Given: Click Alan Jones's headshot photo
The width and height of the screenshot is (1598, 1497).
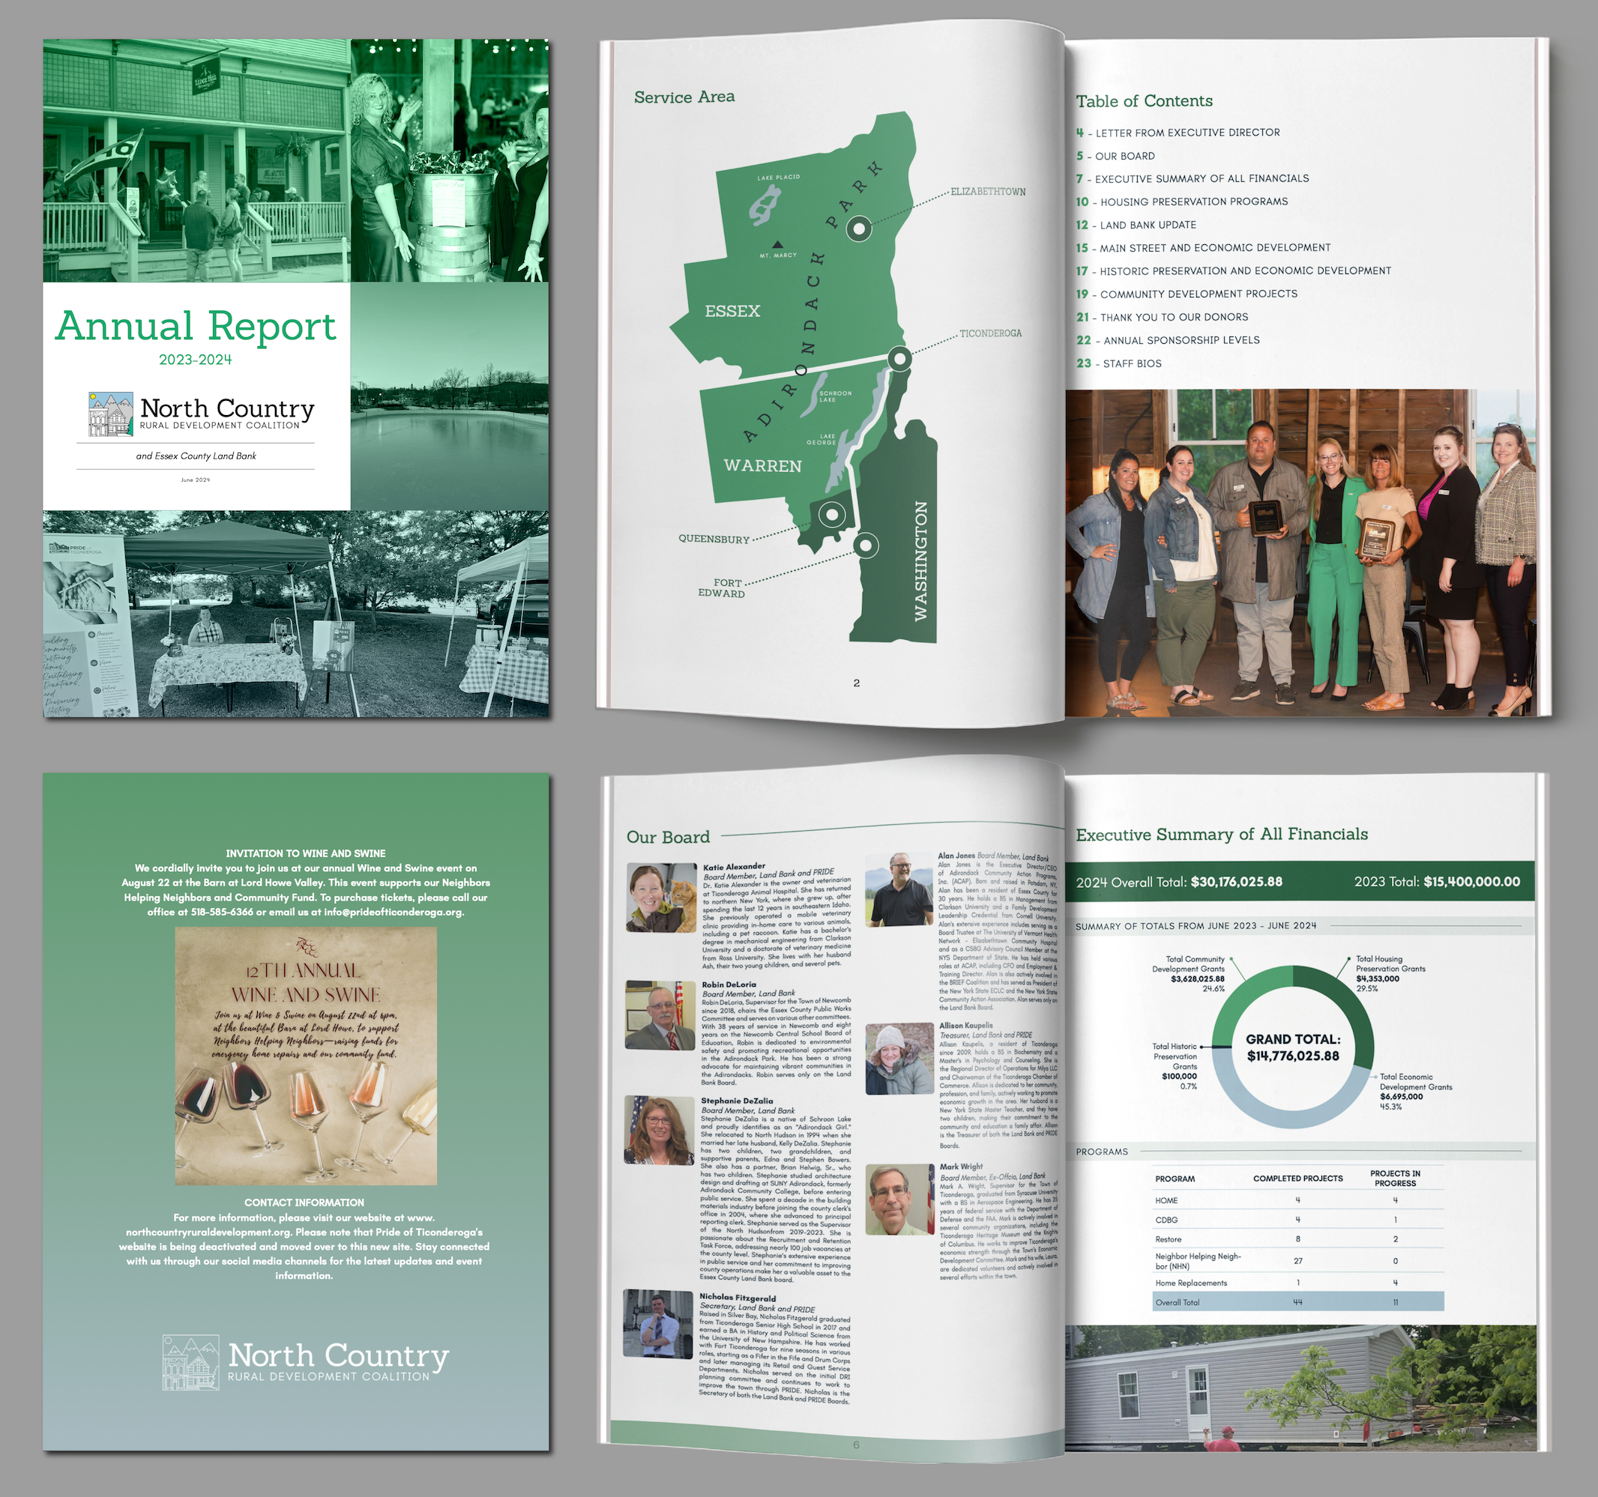Looking at the screenshot, I should 899,889.
